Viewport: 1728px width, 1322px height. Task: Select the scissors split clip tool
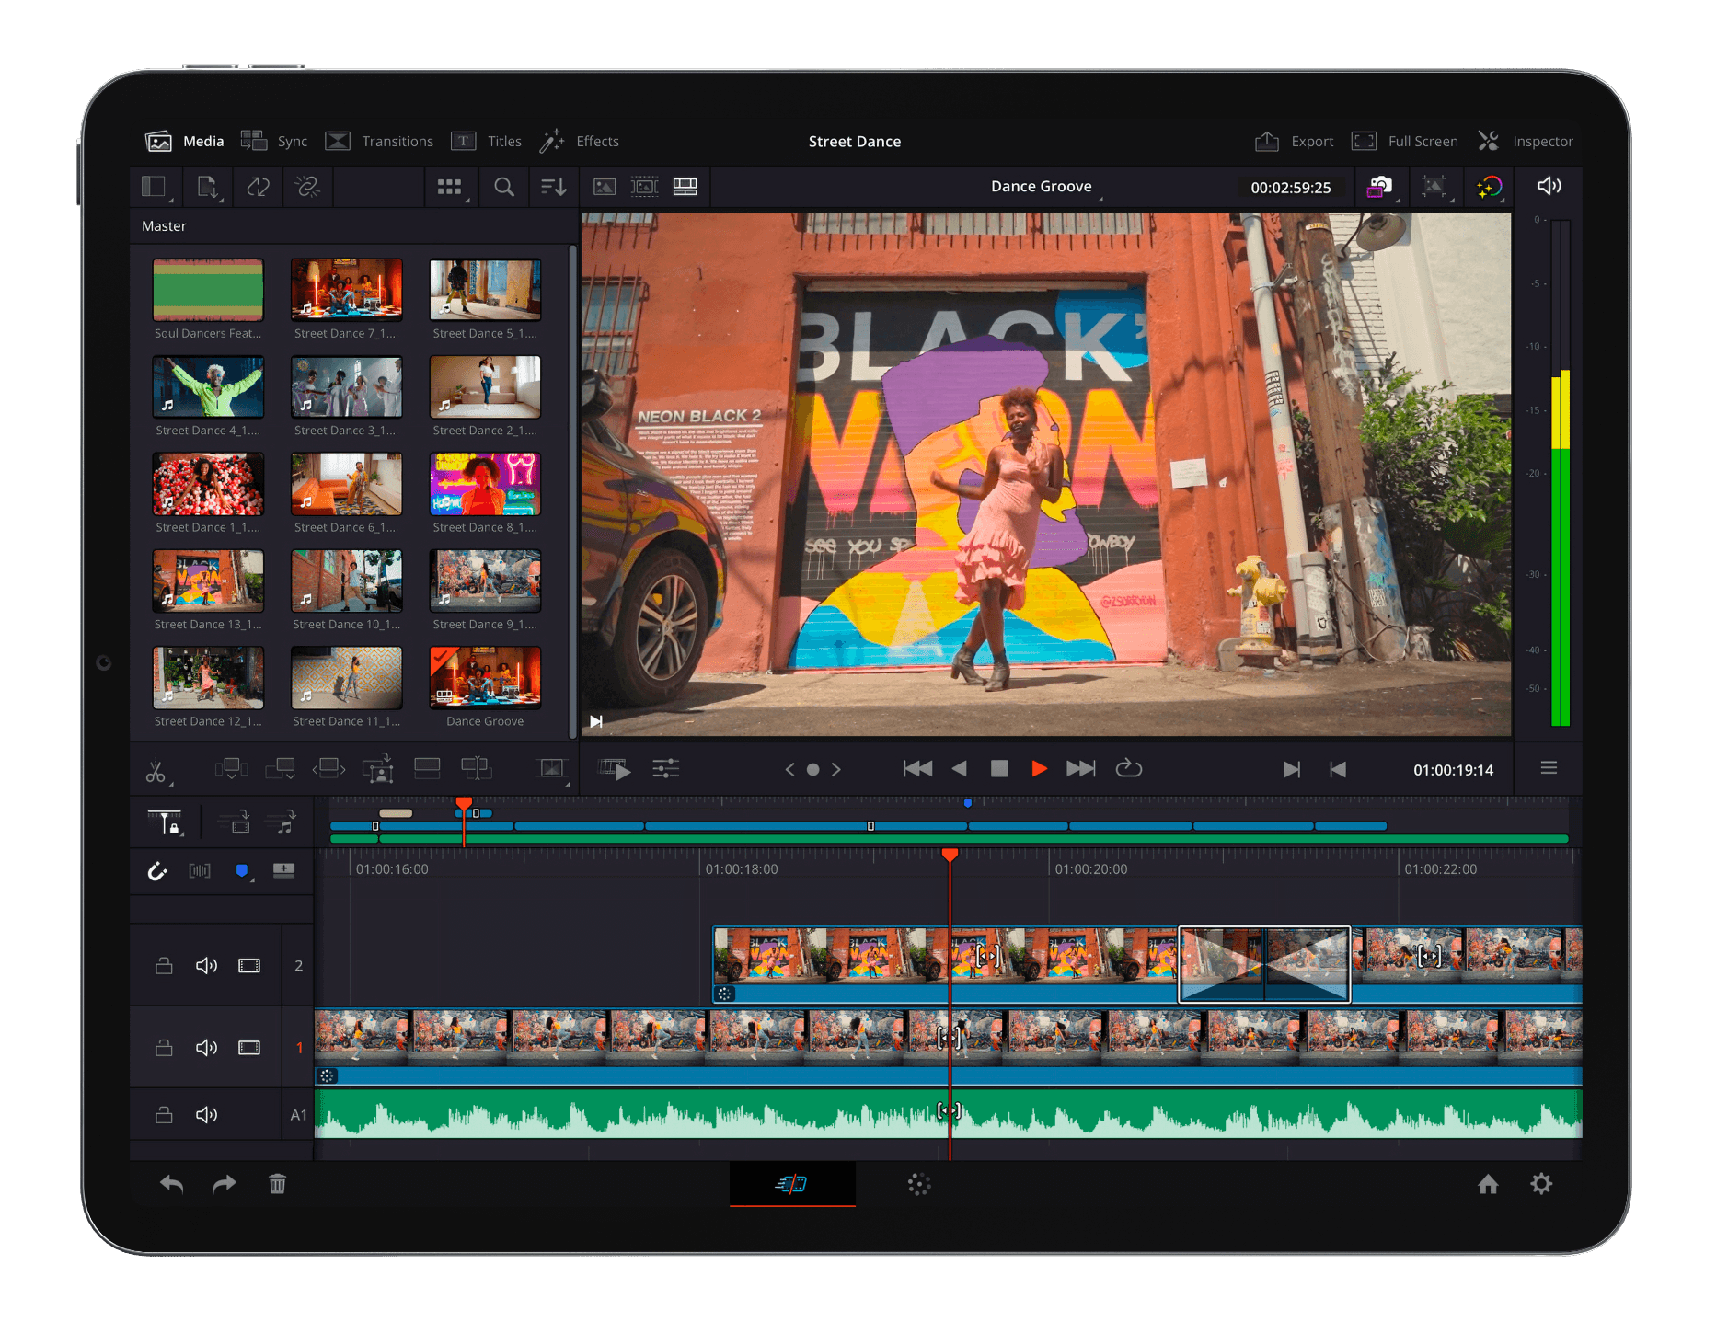click(156, 771)
